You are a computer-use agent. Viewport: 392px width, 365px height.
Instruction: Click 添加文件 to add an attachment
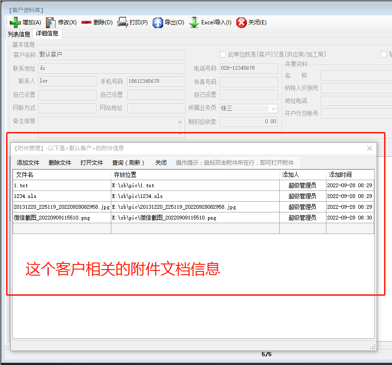pyautogui.click(x=28, y=162)
